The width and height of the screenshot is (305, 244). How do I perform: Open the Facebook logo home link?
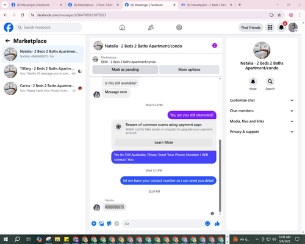pos(9,27)
